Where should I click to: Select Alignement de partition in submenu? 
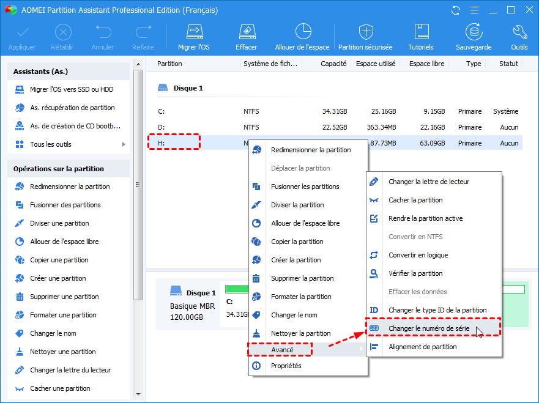tap(434, 347)
